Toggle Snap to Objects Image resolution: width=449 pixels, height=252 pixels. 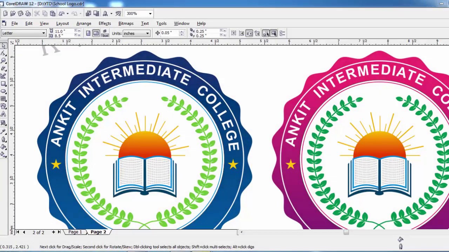(x=249, y=33)
